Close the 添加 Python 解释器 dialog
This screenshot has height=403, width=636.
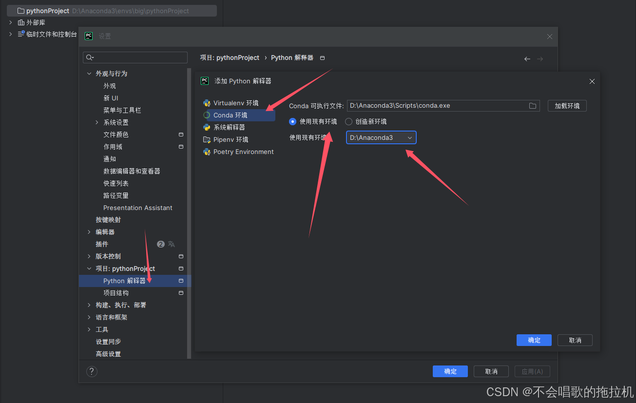(592, 81)
